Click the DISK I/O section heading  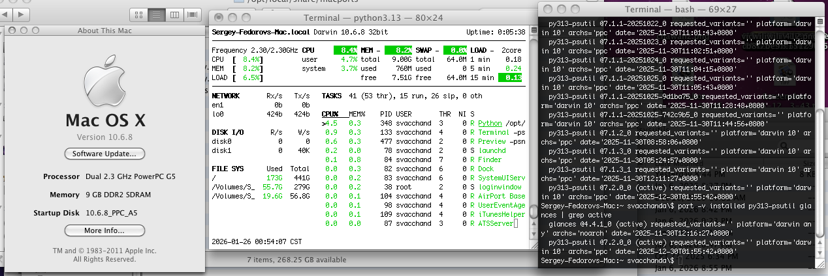tap(228, 132)
